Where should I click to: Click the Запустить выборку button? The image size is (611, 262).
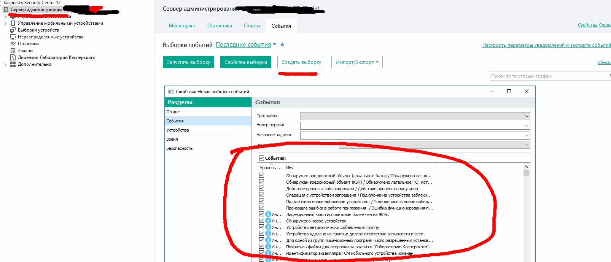[x=188, y=62]
